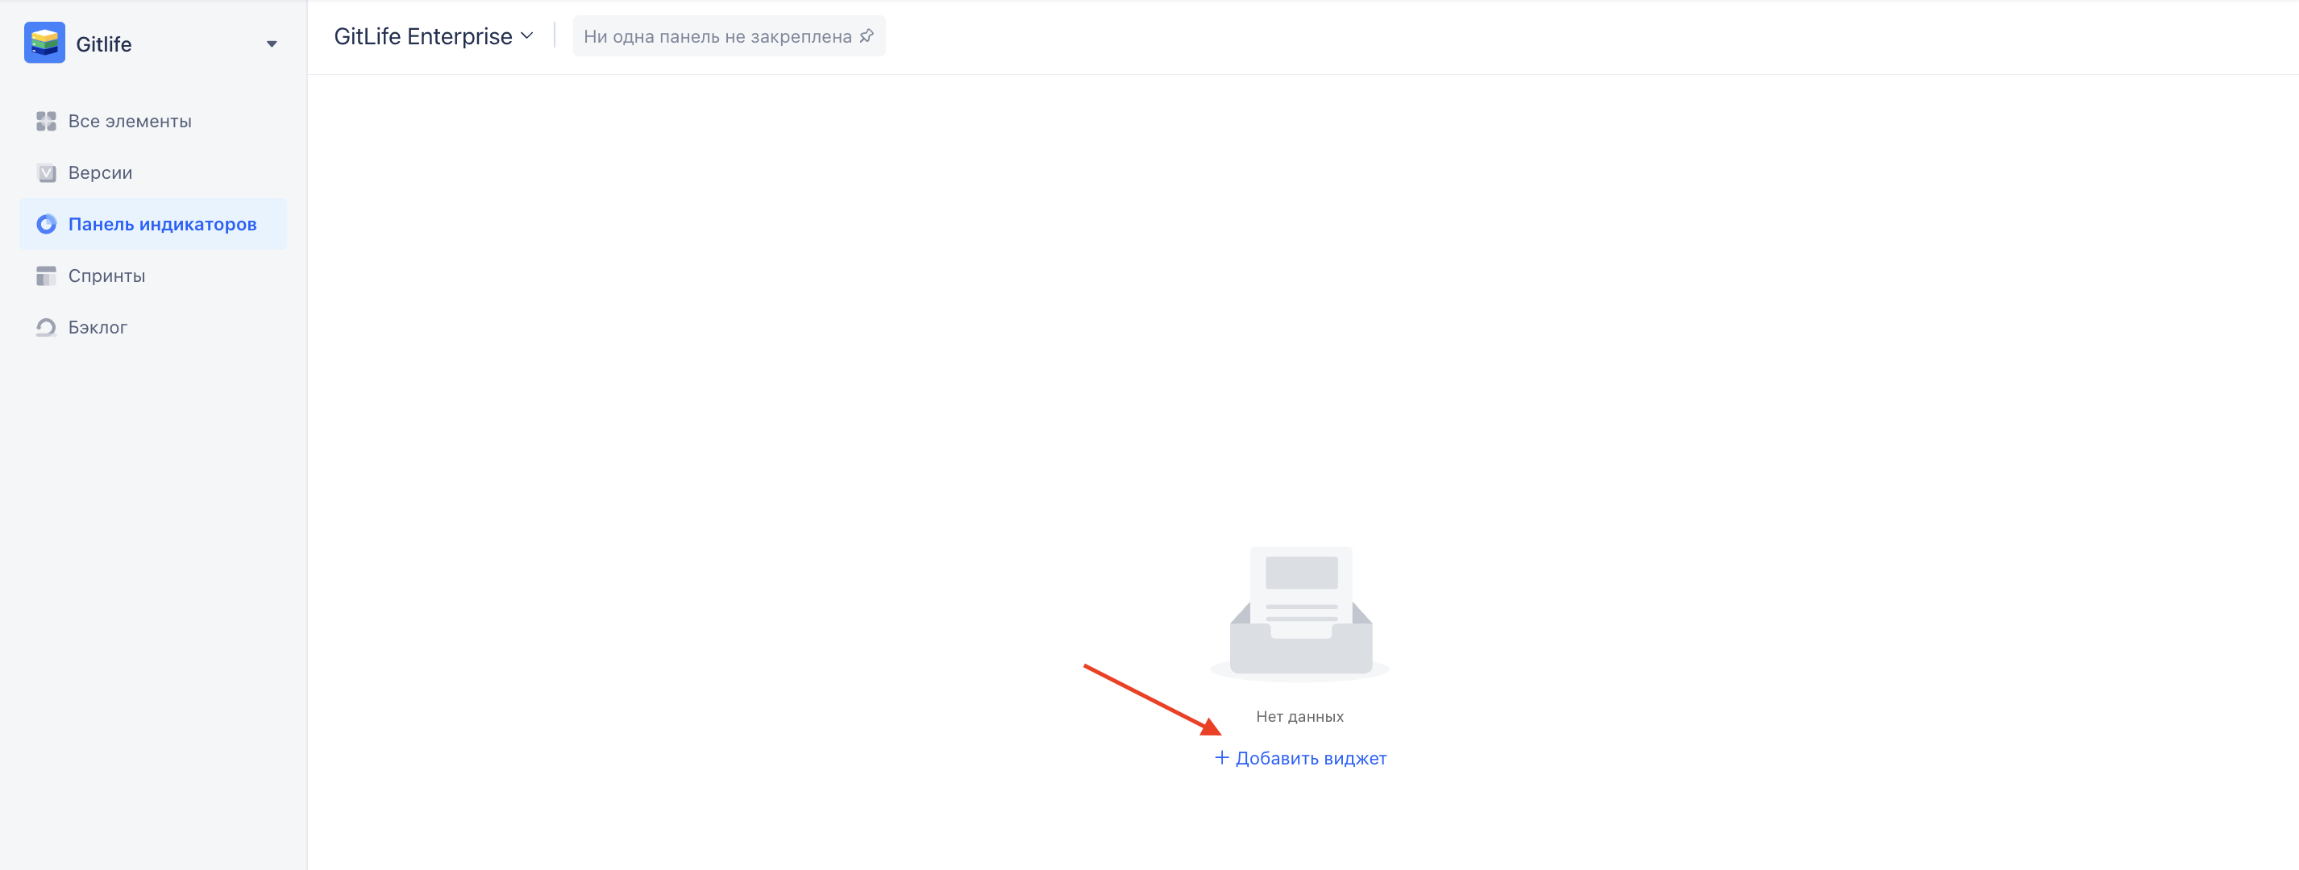Click the Все элементы grid icon
Viewport: 2299px width, 870px height.
47,122
